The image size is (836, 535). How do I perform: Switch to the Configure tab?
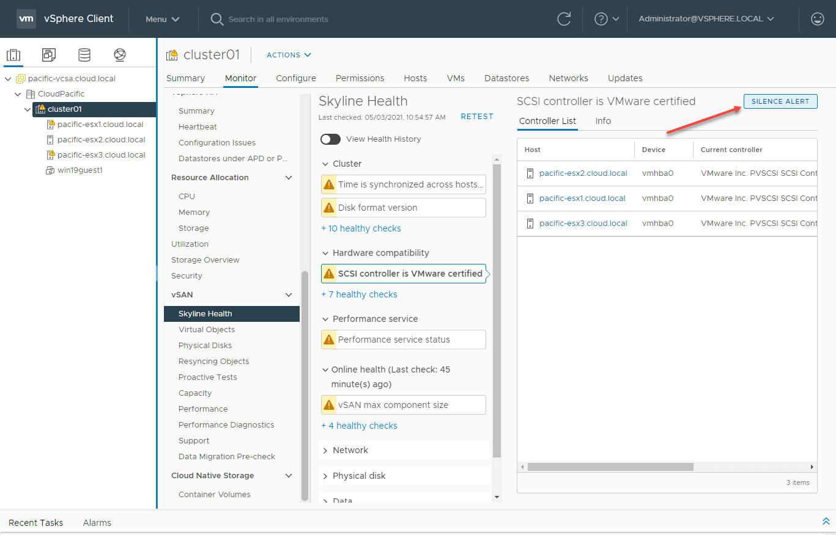pyautogui.click(x=296, y=78)
